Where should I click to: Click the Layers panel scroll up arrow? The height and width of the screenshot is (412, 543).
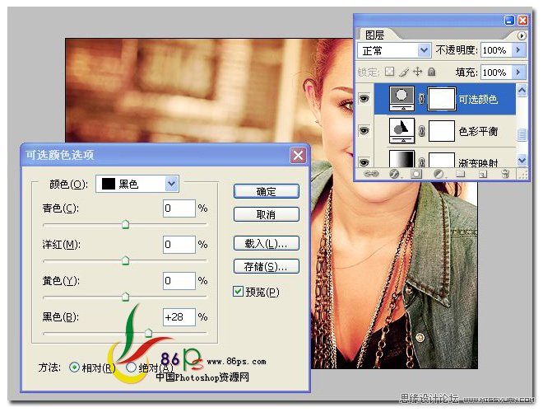[x=522, y=91]
